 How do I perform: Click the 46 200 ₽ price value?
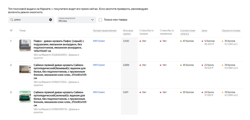[209, 44]
